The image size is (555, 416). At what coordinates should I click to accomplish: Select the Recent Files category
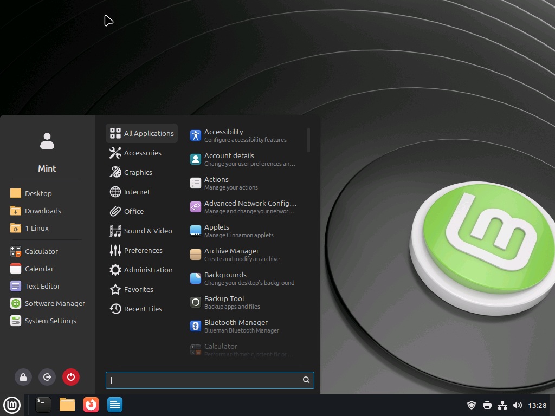point(141,308)
